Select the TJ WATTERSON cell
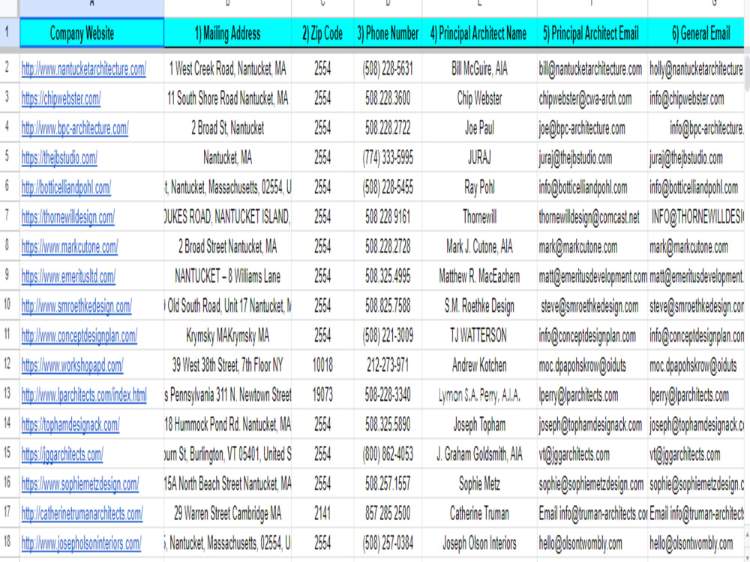The height and width of the screenshot is (562, 750). (x=479, y=336)
